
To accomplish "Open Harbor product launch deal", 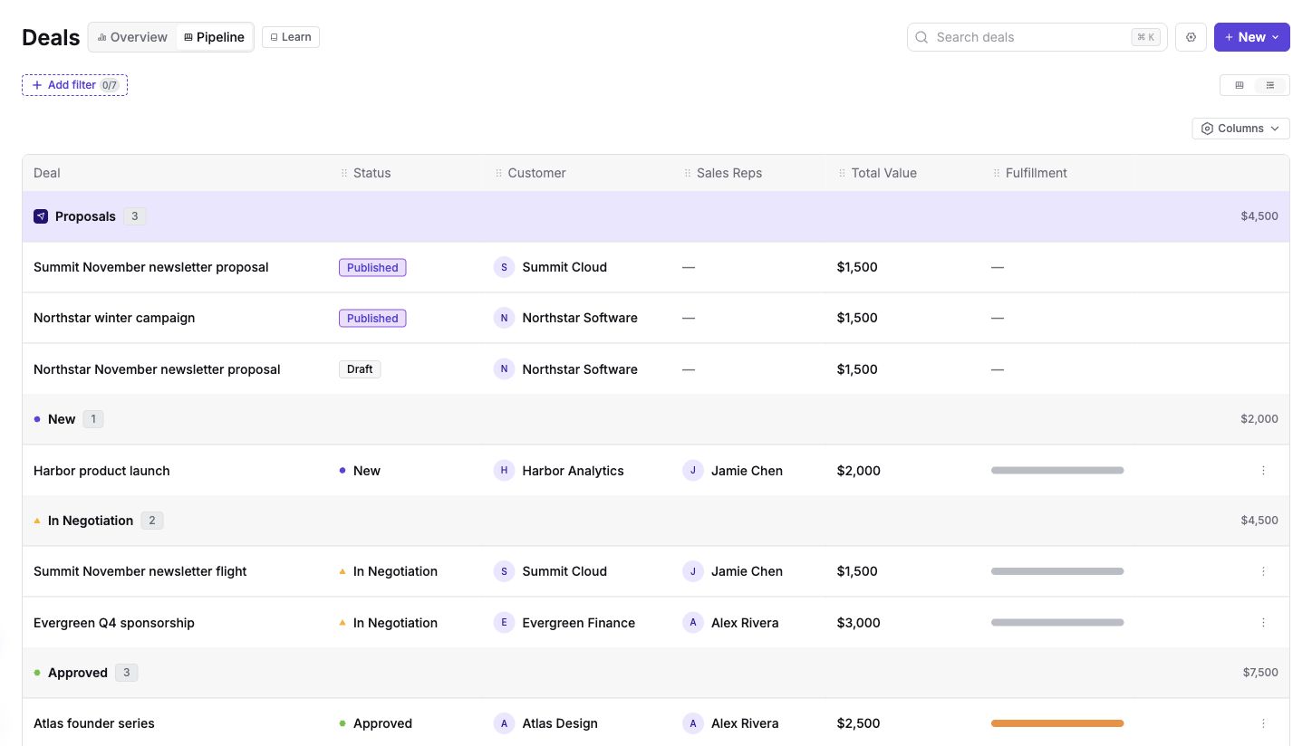I will click(x=101, y=471).
